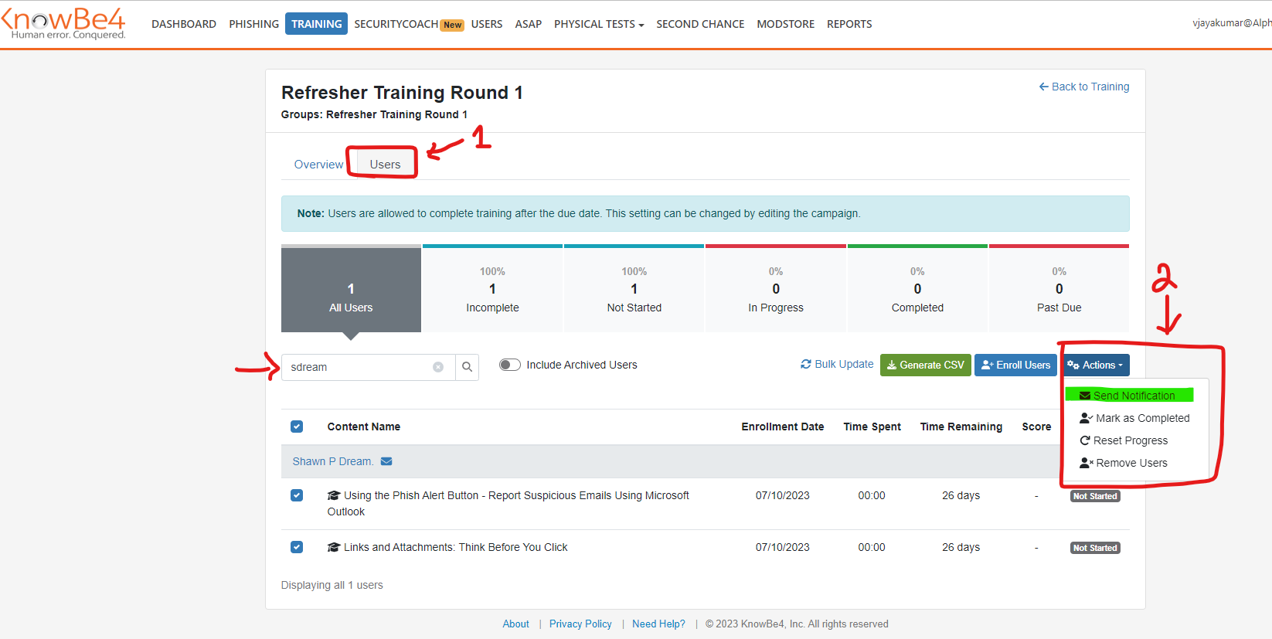1272x639 pixels.
Task: Uncheck the Content Name header checkbox
Action: [297, 427]
